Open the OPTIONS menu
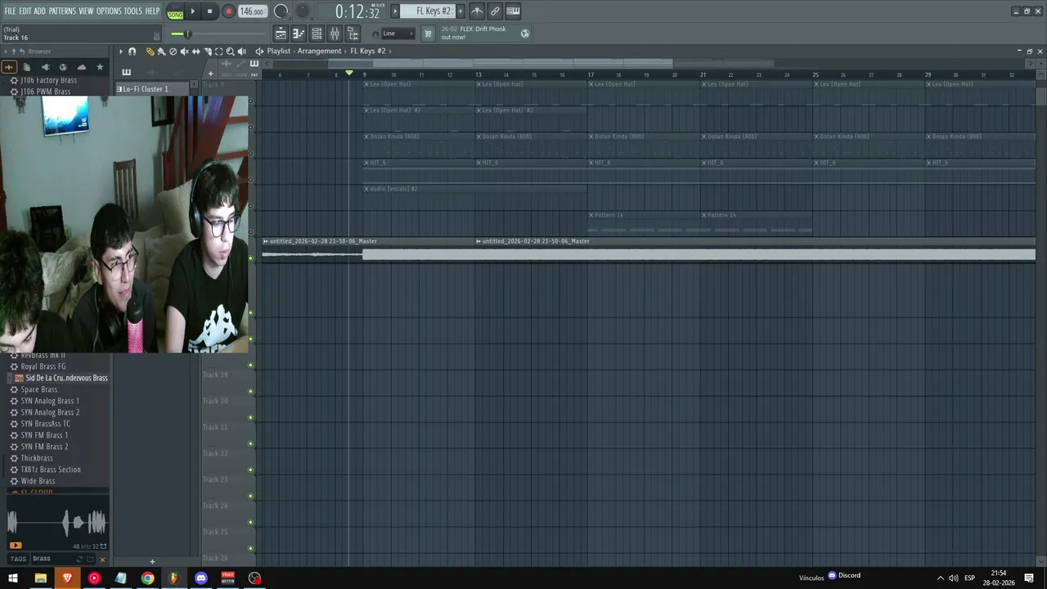Viewport: 1047px width, 589px height. click(x=109, y=11)
